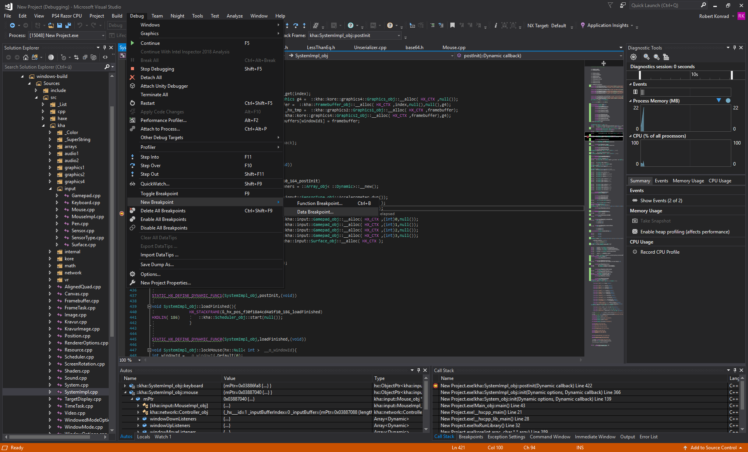Click Zoom Out in Diagnostic Tools
Viewport: 748px width, 452px height.
point(656,57)
